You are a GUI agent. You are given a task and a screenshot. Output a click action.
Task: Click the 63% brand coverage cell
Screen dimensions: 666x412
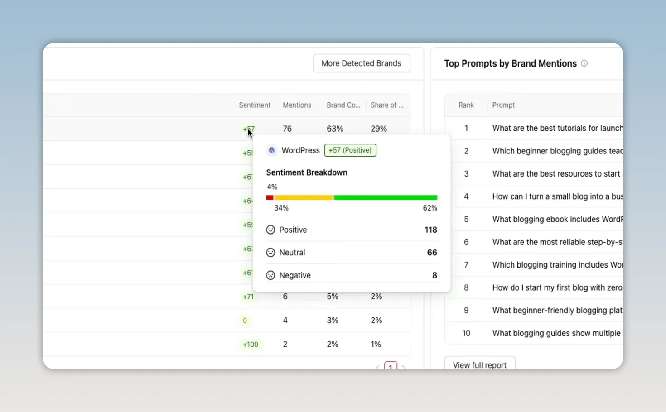click(x=335, y=129)
